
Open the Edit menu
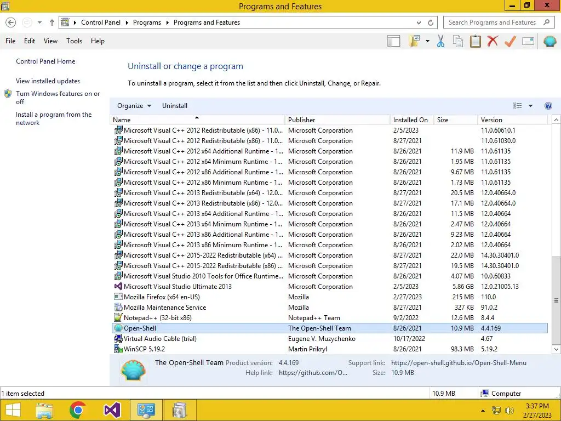(30, 41)
